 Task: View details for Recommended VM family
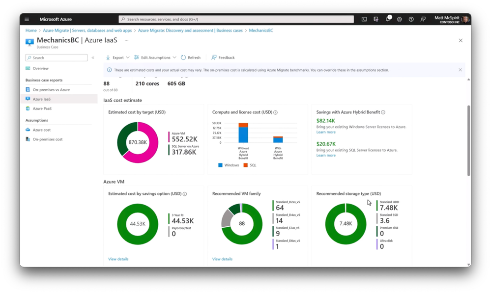[x=222, y=259]
